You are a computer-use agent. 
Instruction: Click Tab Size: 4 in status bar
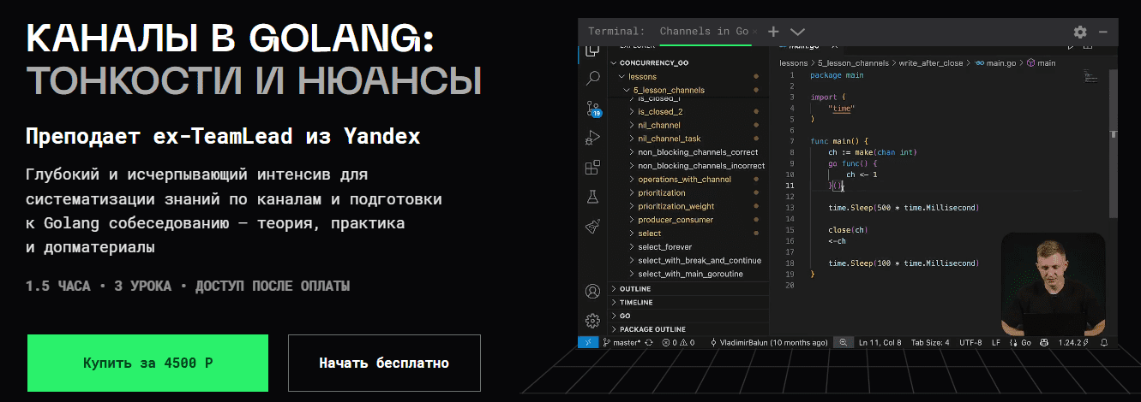coord(929,342)
